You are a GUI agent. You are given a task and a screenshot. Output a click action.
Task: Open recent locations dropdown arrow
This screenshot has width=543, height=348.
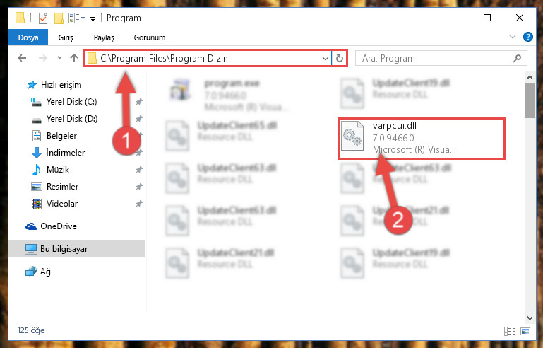[59, 58]
